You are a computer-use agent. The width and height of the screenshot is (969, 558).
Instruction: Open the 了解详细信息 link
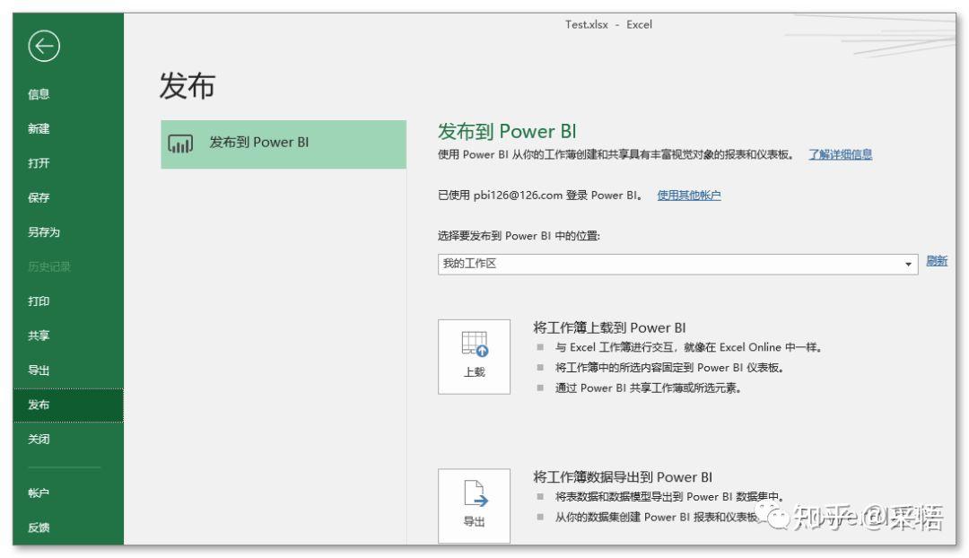[x=841, y=154]
